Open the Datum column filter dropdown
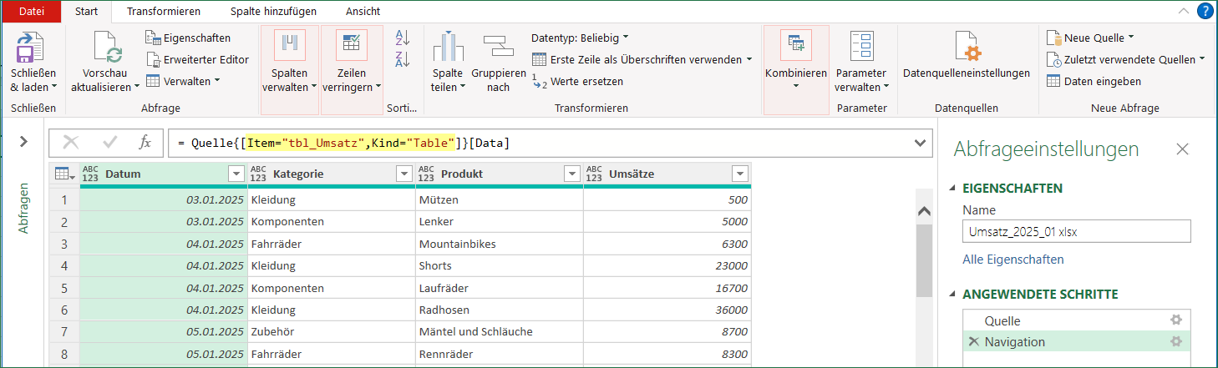The image size is (1218, 368). (235, 174)
